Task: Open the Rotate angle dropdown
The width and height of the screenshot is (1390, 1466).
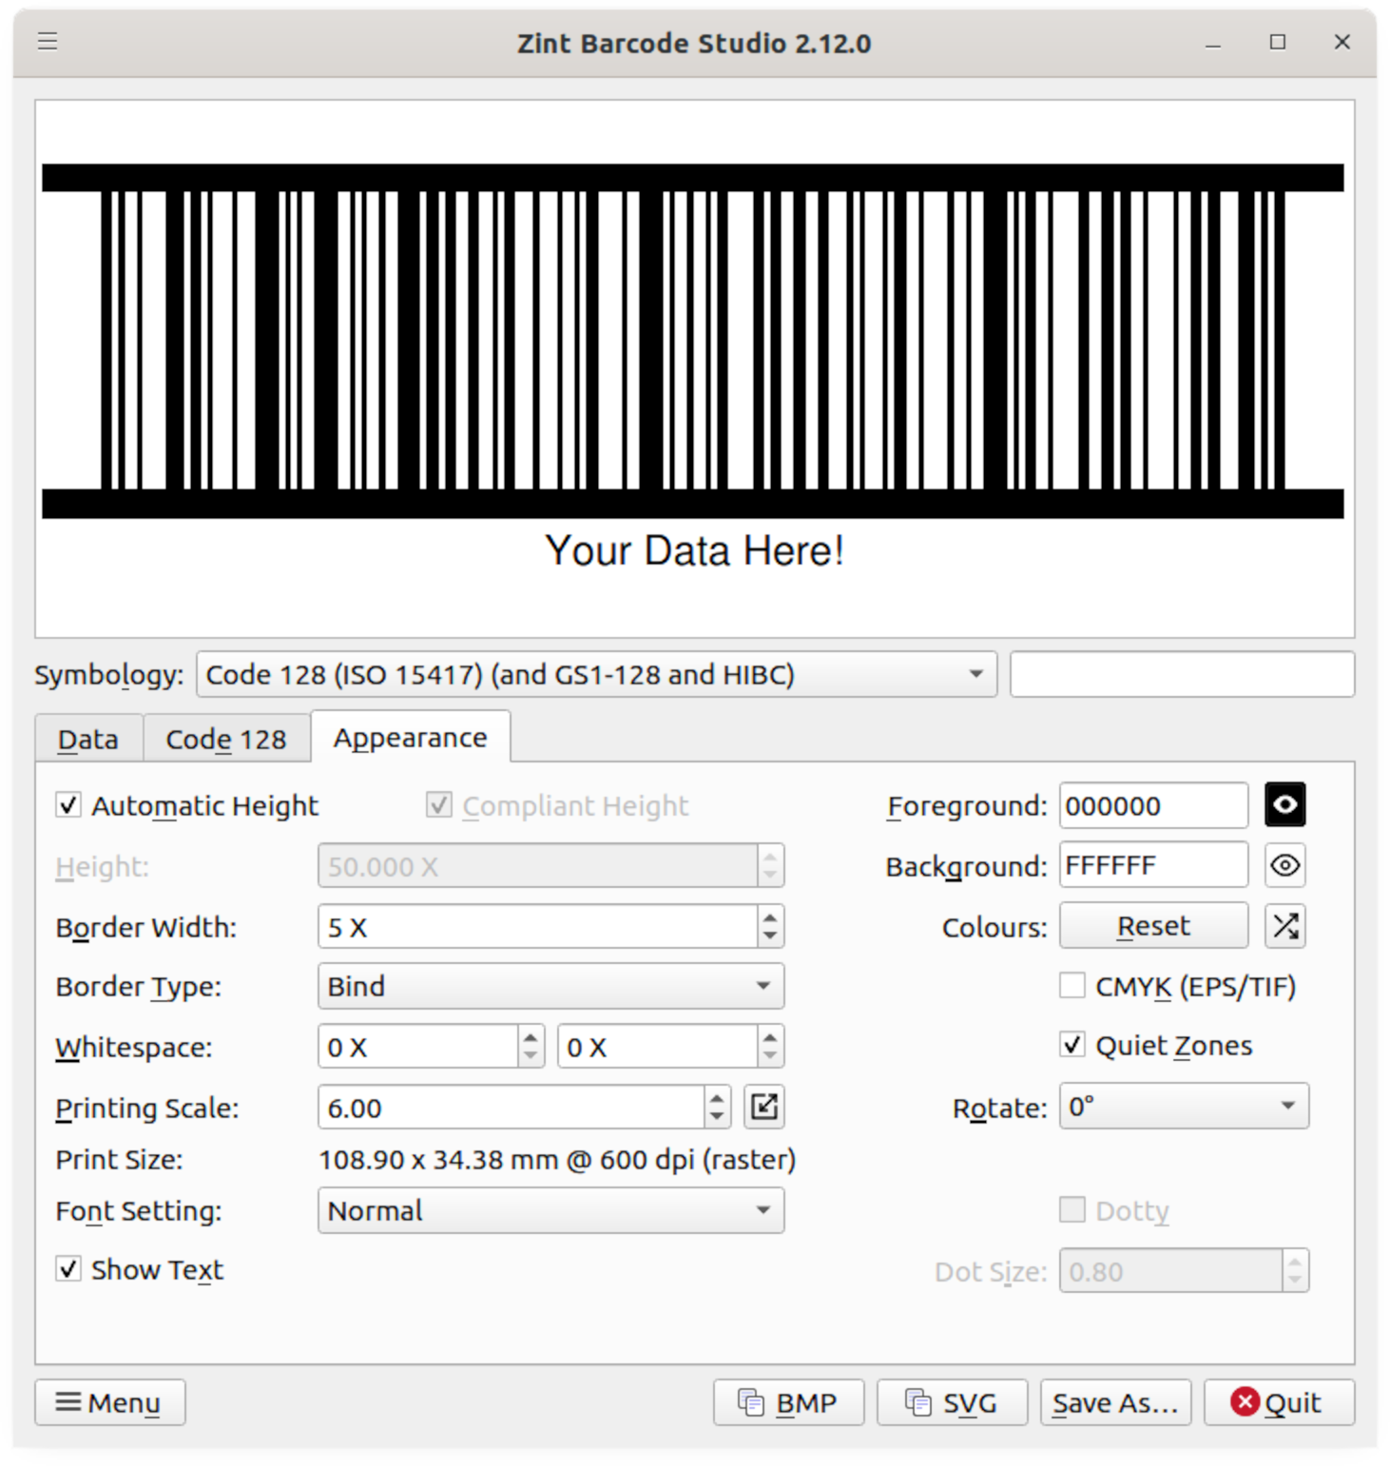Action: pos(1184,1107)
